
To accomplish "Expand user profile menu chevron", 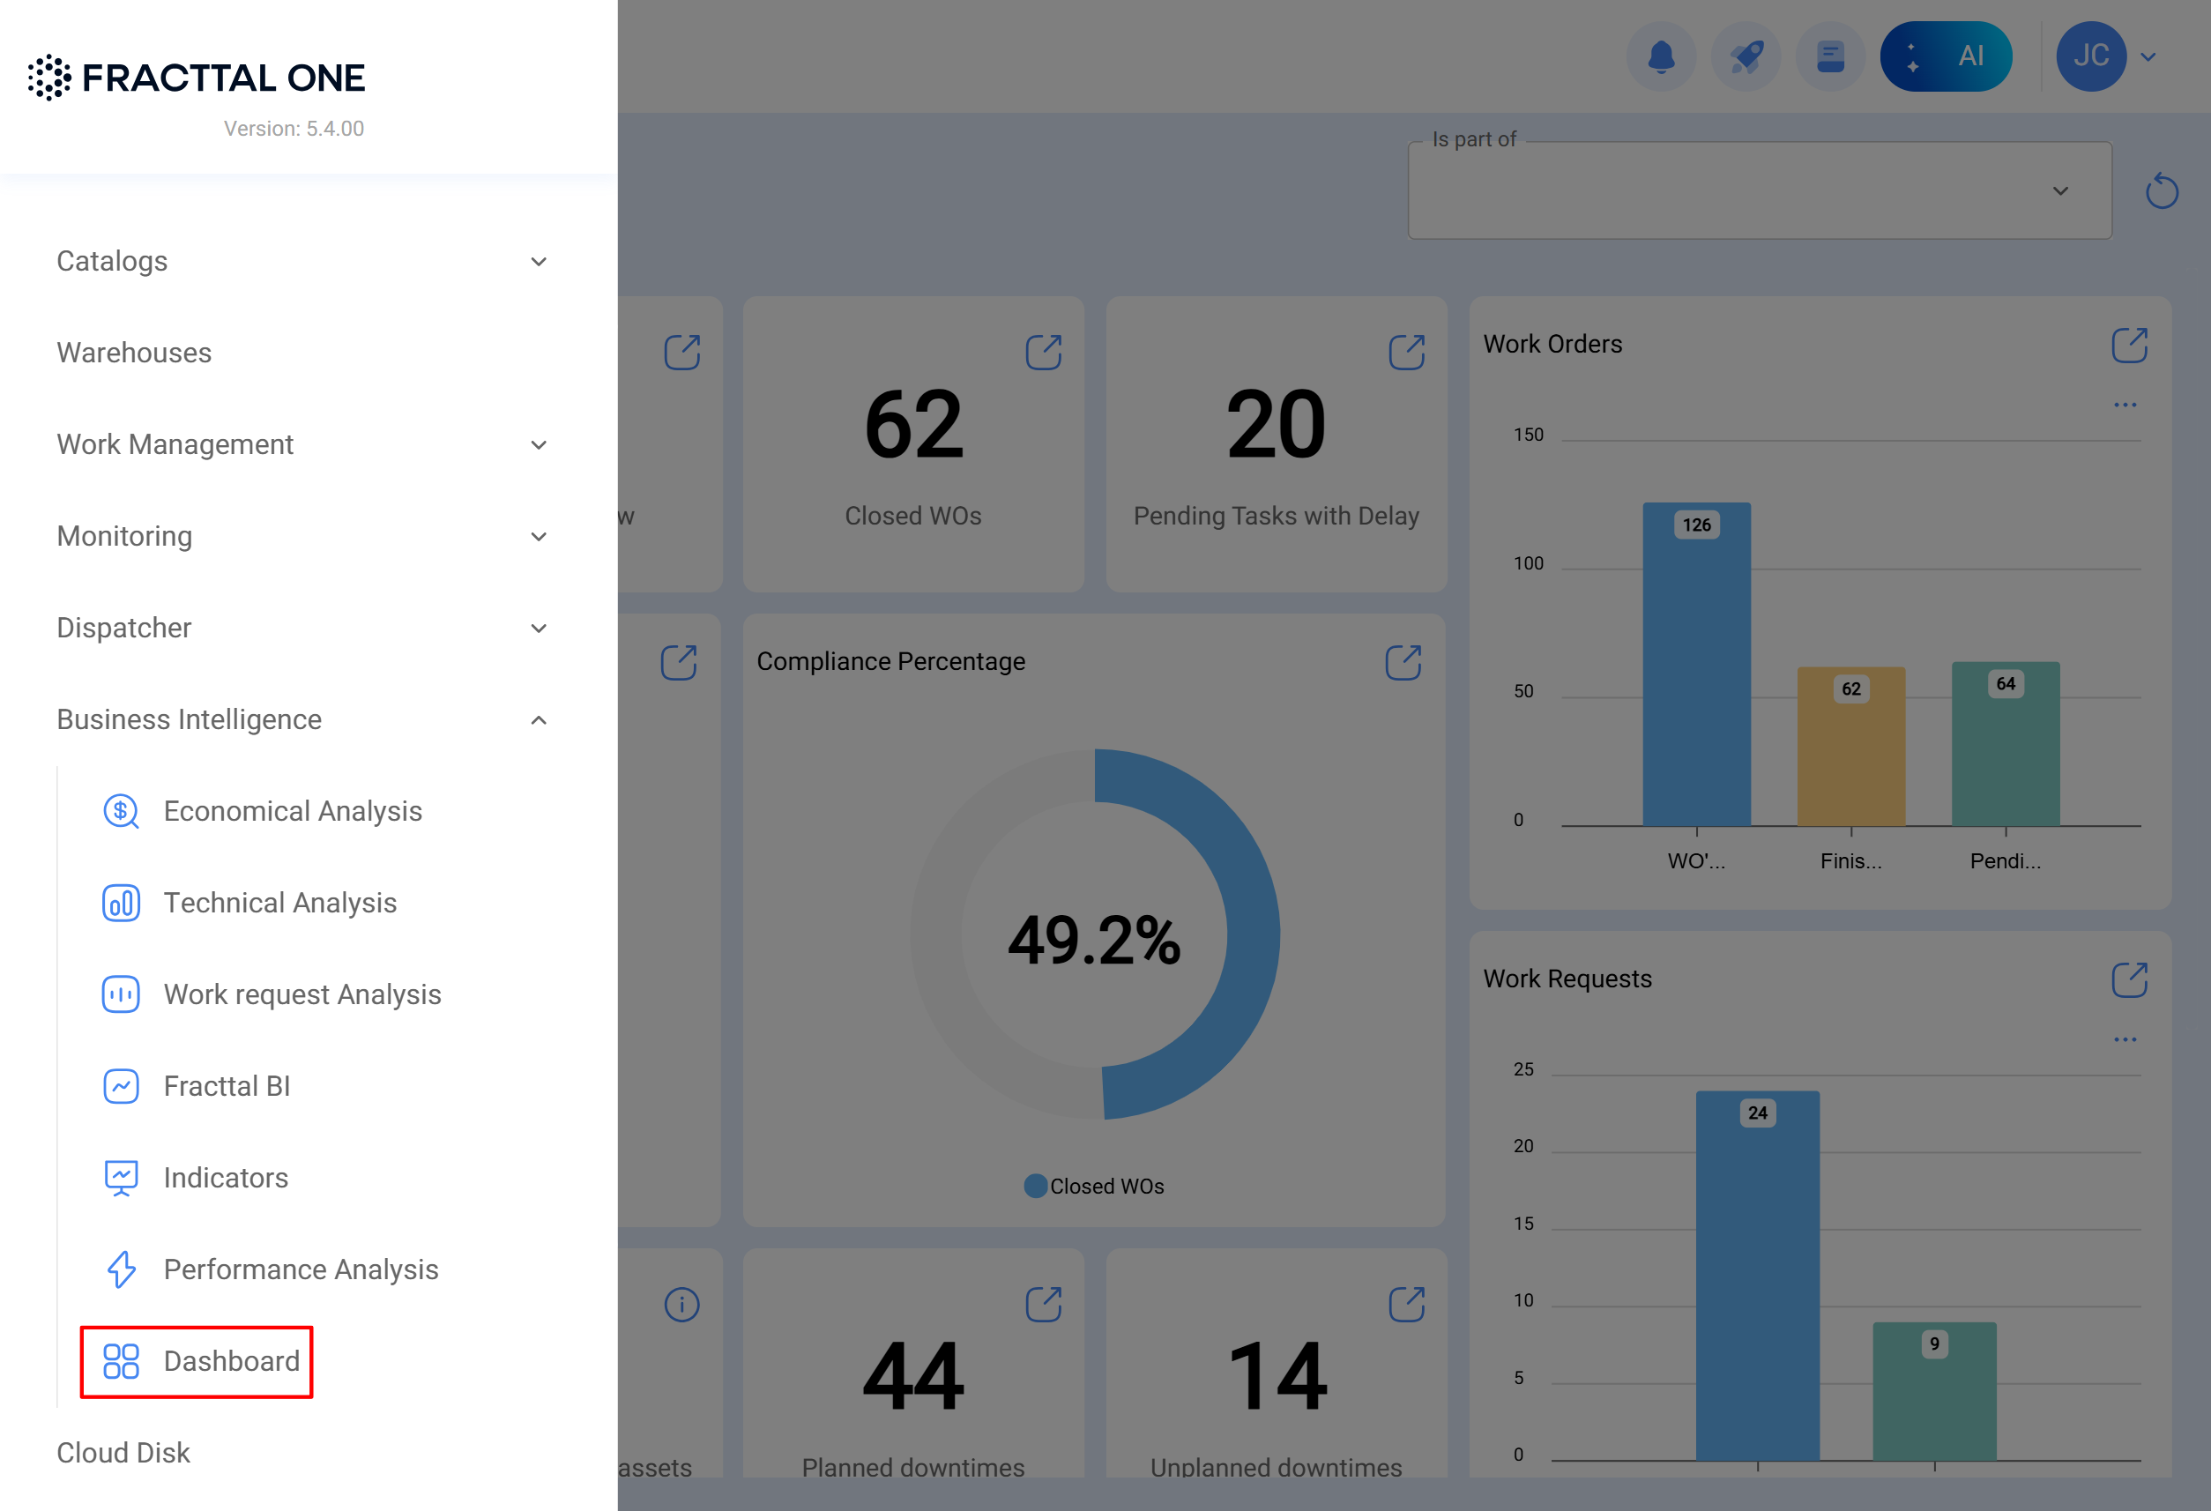I will [2148, 57].
